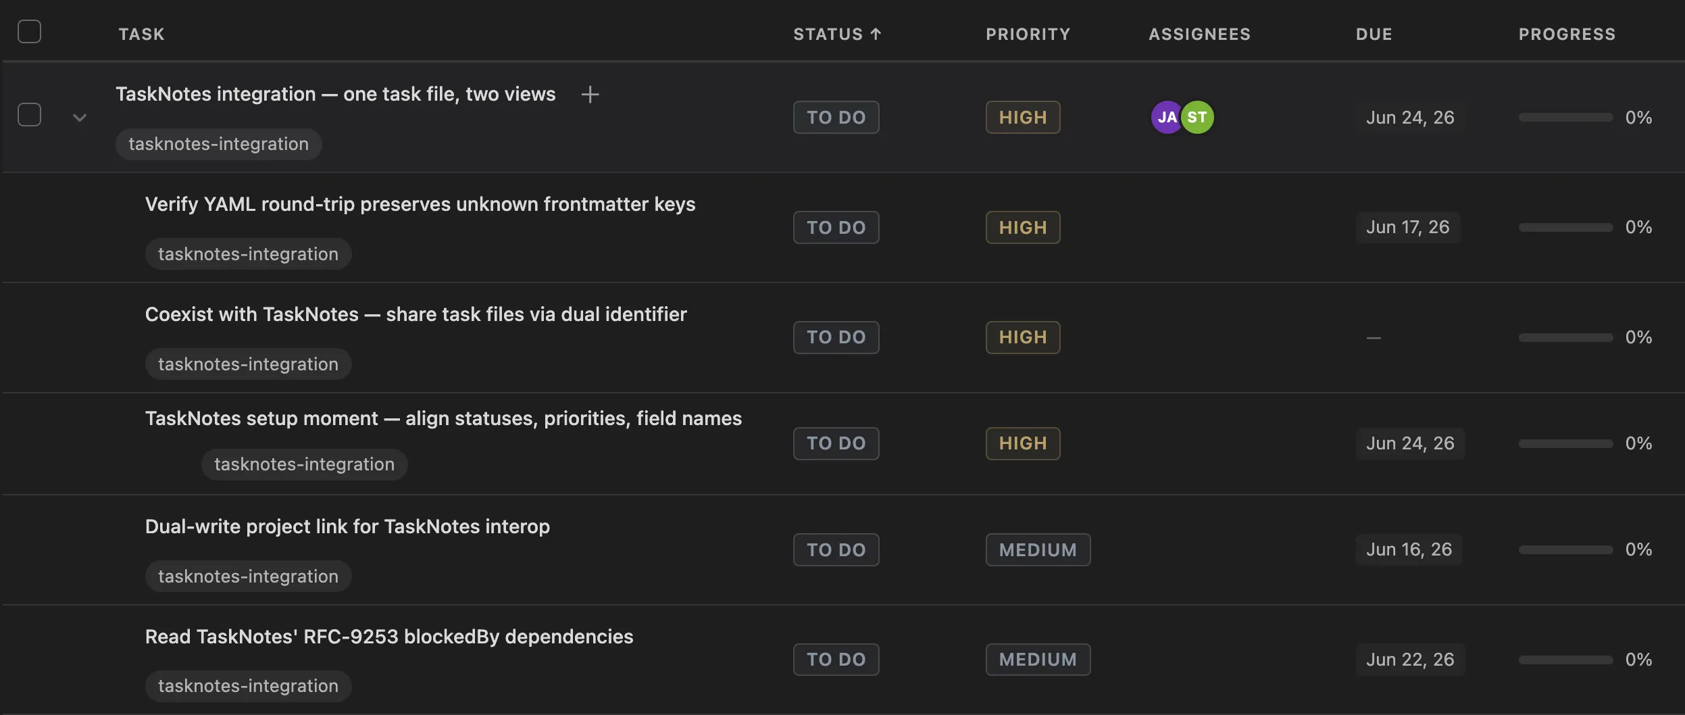
Task: Sort by the Task column header
Action: (142, 34)
